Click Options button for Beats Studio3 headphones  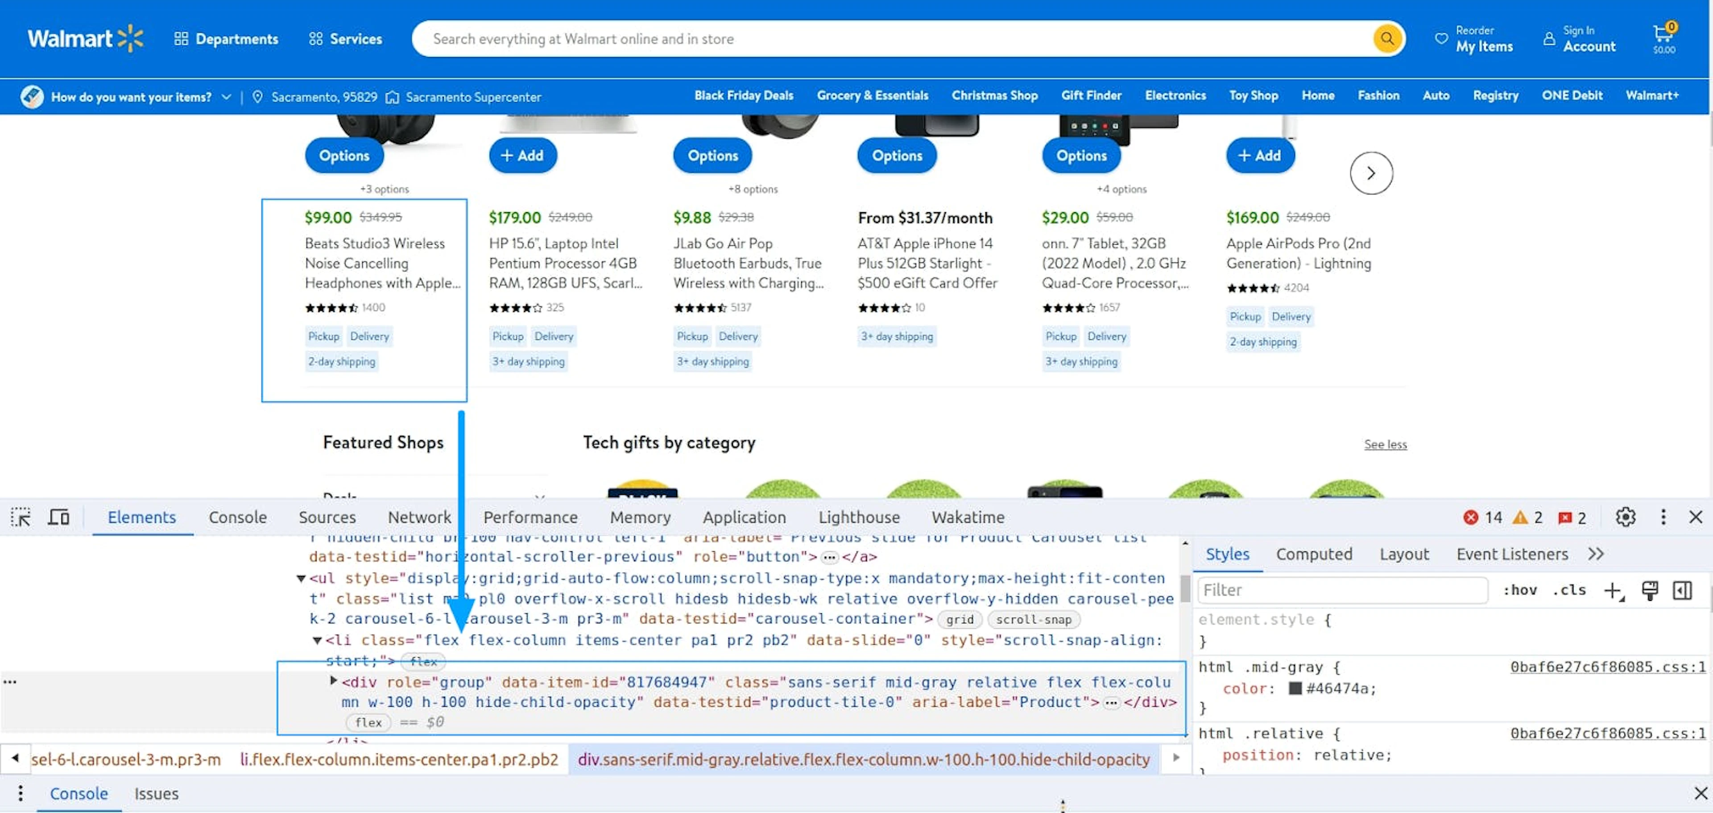(344, 156)
